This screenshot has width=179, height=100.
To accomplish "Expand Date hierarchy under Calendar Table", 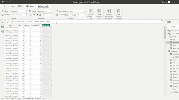I will pyautogui.click(x=169, y=36).
